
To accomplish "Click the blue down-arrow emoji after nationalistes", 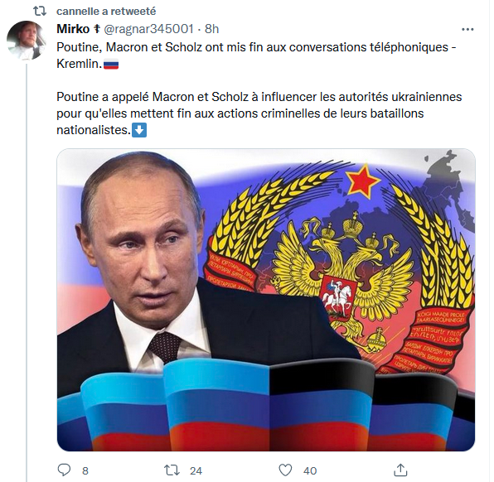I will [139, 130].
